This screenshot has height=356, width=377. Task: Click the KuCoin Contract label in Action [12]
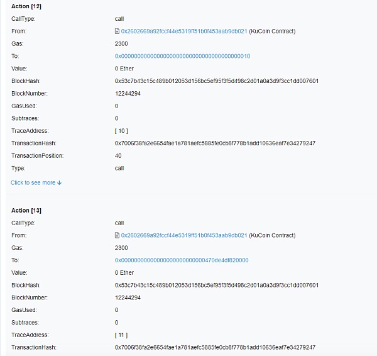(x=272, y=31)
